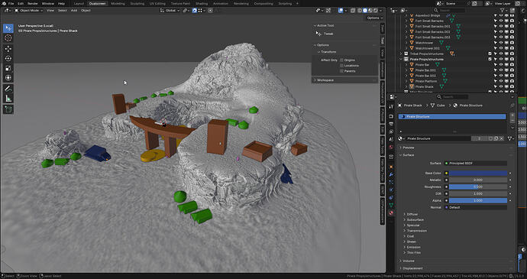Open the Render menu
This screenshot has width=527, height=279.
tap(33, 3)
